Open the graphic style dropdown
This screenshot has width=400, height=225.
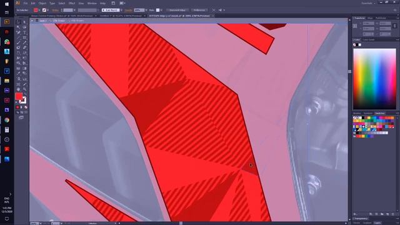tap(161, 10)
